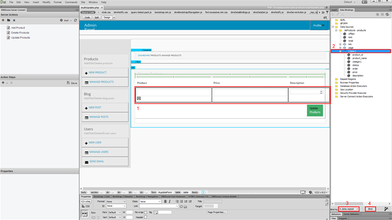Open related file bootstrap.min.js
The width and height of the screenshot is (392, 220).
(163, 12)
